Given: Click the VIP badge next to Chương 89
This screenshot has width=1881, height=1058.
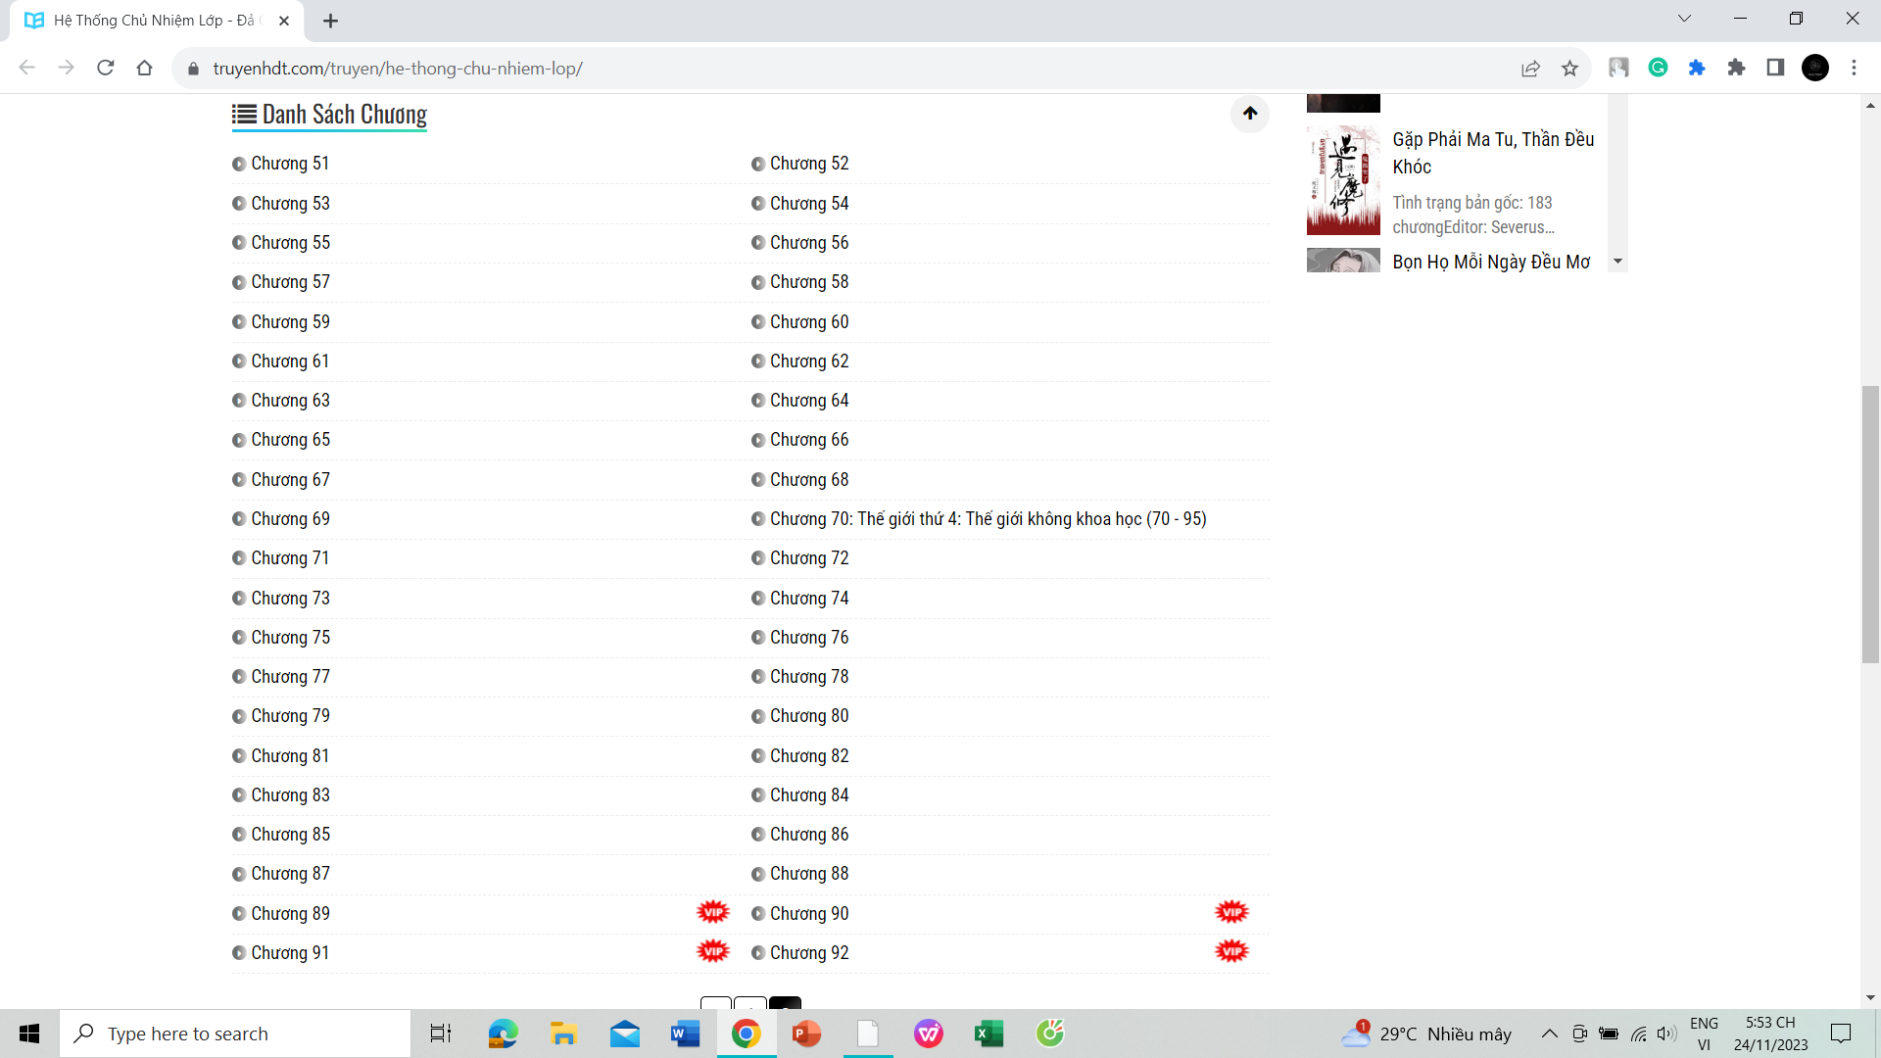Looking at the screenshot, I should coord(712,912).
